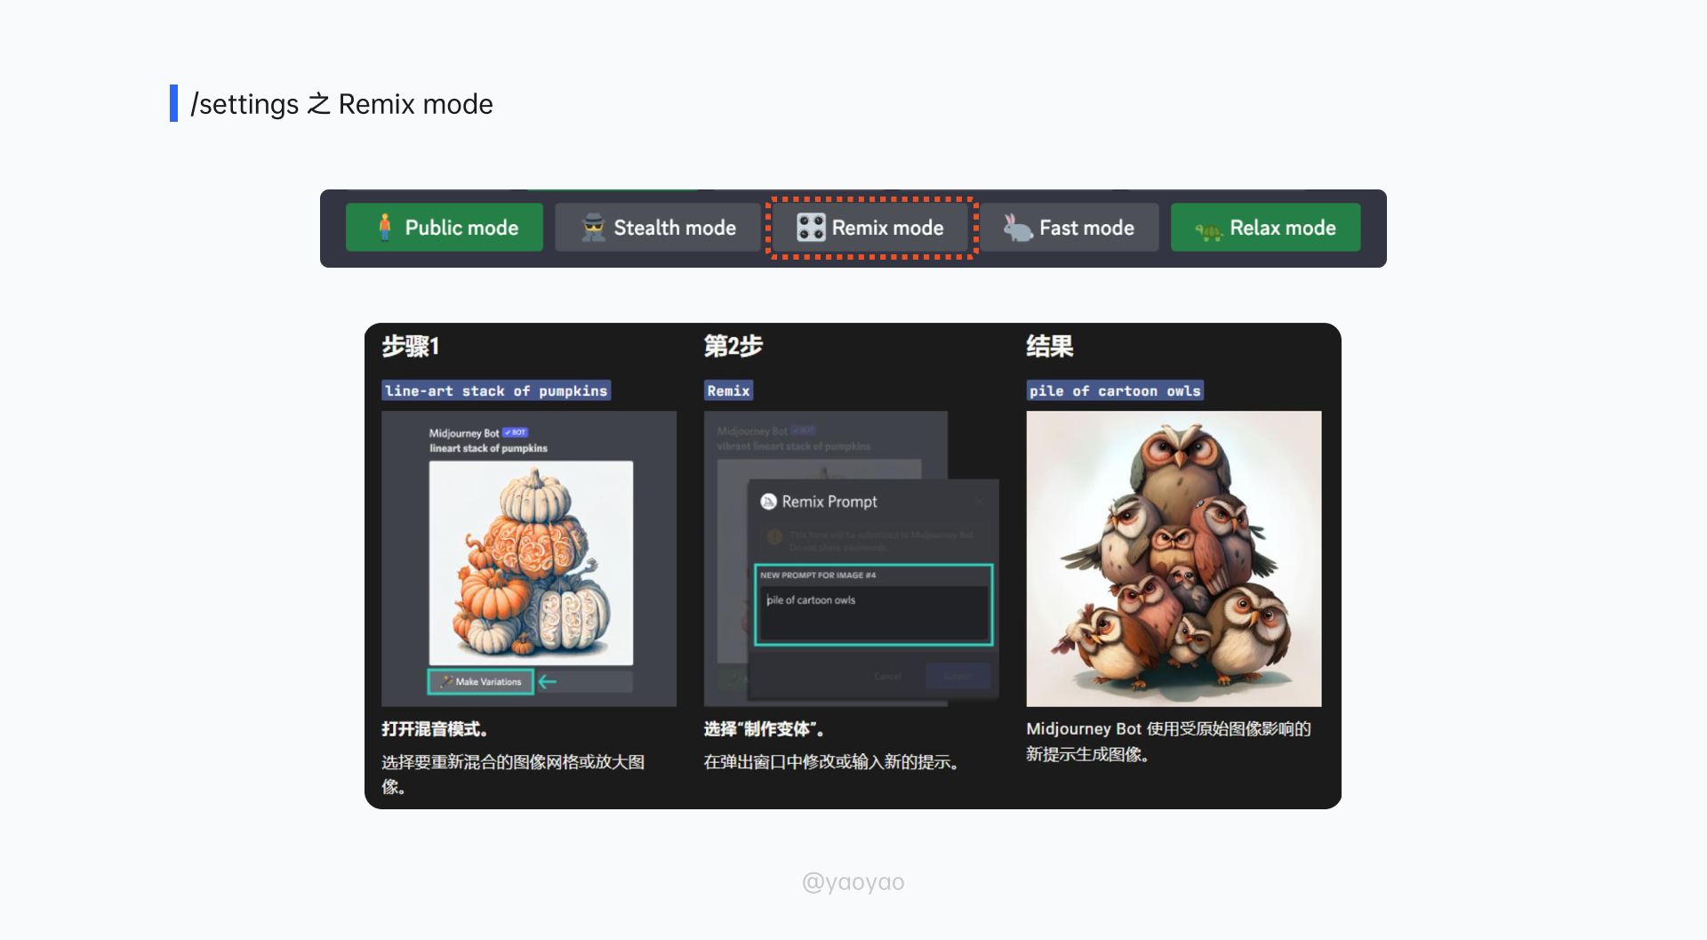Click the magic wand icon beside Make Variations
This screenshot has width=1707, height=940.
446,682
